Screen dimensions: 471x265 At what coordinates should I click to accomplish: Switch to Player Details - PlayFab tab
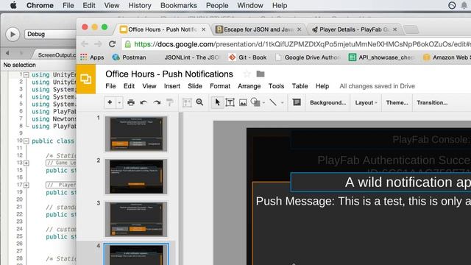click(354, 29)
